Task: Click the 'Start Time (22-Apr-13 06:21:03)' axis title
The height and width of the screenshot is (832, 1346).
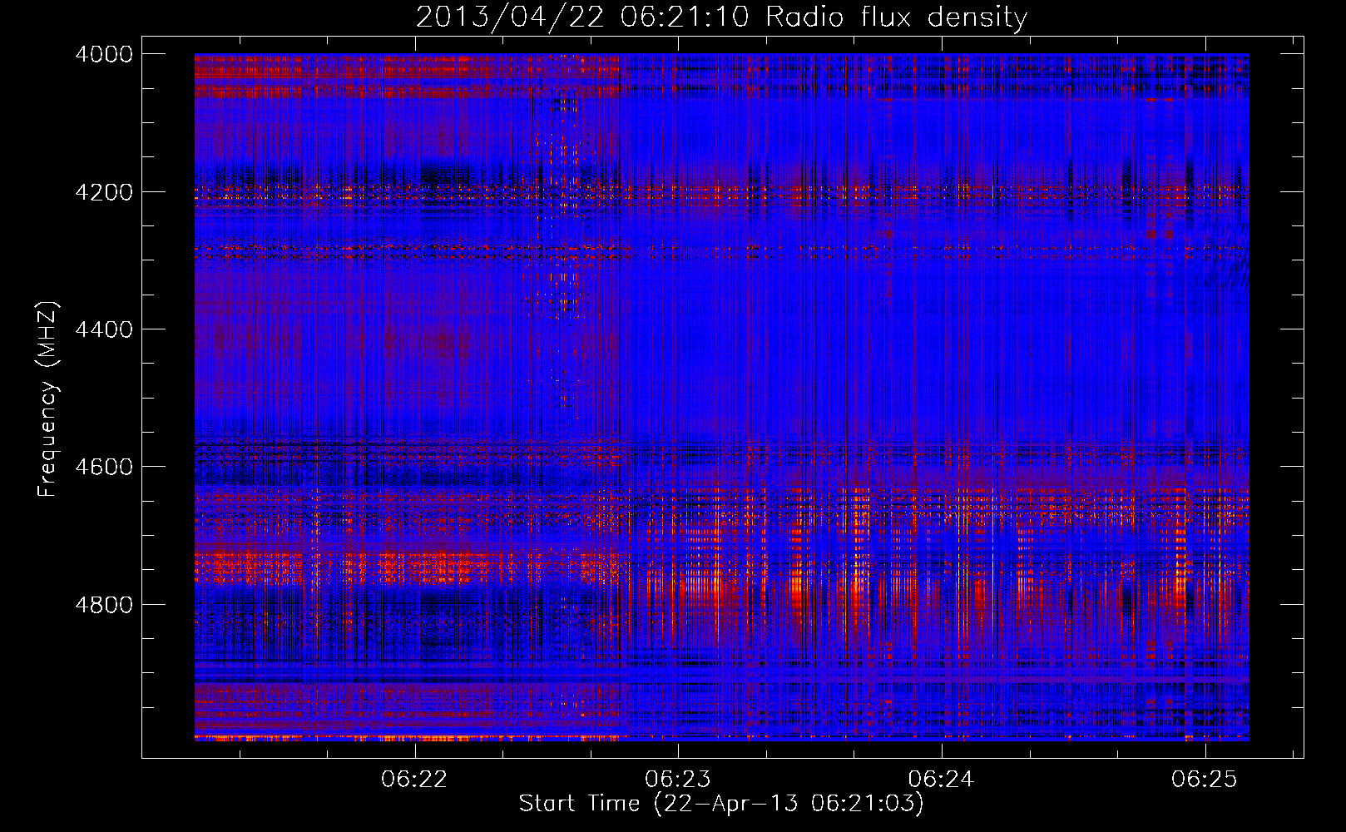Action: pos(721,804)
